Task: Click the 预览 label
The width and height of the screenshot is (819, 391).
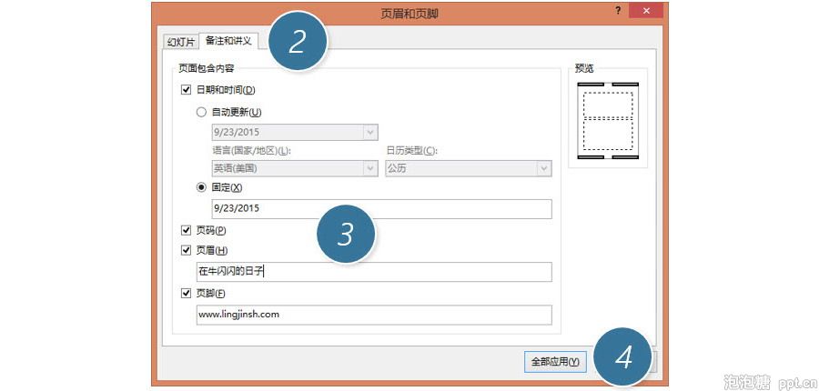Action: [584, 68]
